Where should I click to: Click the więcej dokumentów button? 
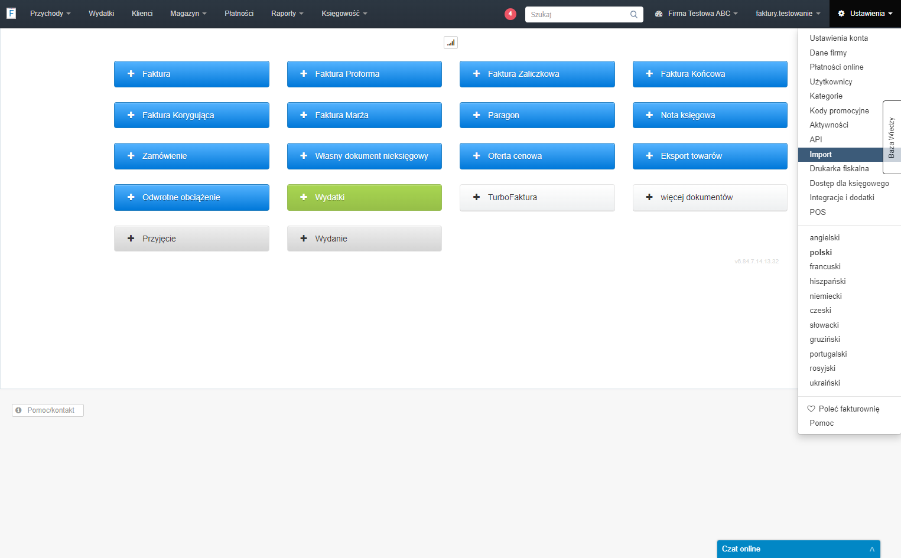(x=710, y=197)
